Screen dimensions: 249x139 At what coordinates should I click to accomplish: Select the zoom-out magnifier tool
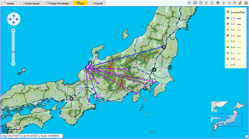click(x=212, y=3)
